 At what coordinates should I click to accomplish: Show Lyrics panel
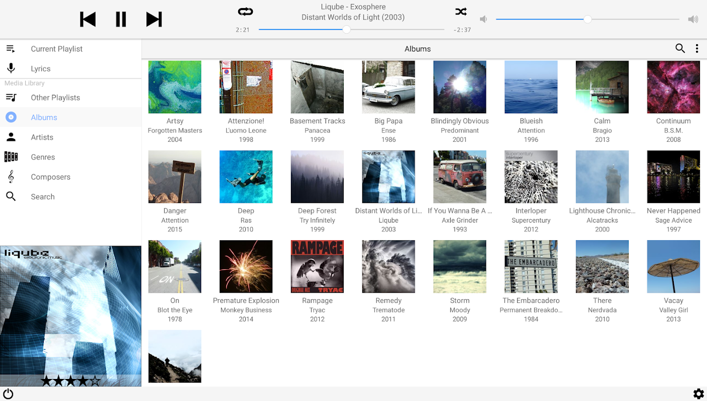click(70, 69)
